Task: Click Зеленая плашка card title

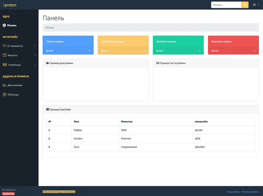Action: (x=166, y=41)
